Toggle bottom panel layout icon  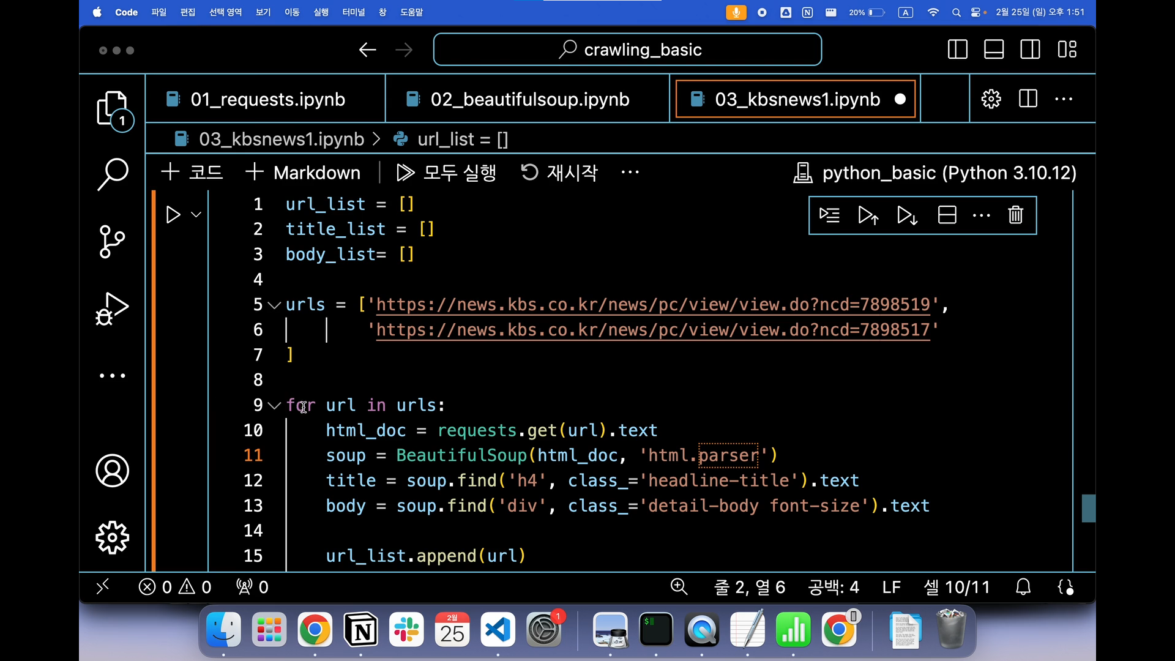point(993,50)
